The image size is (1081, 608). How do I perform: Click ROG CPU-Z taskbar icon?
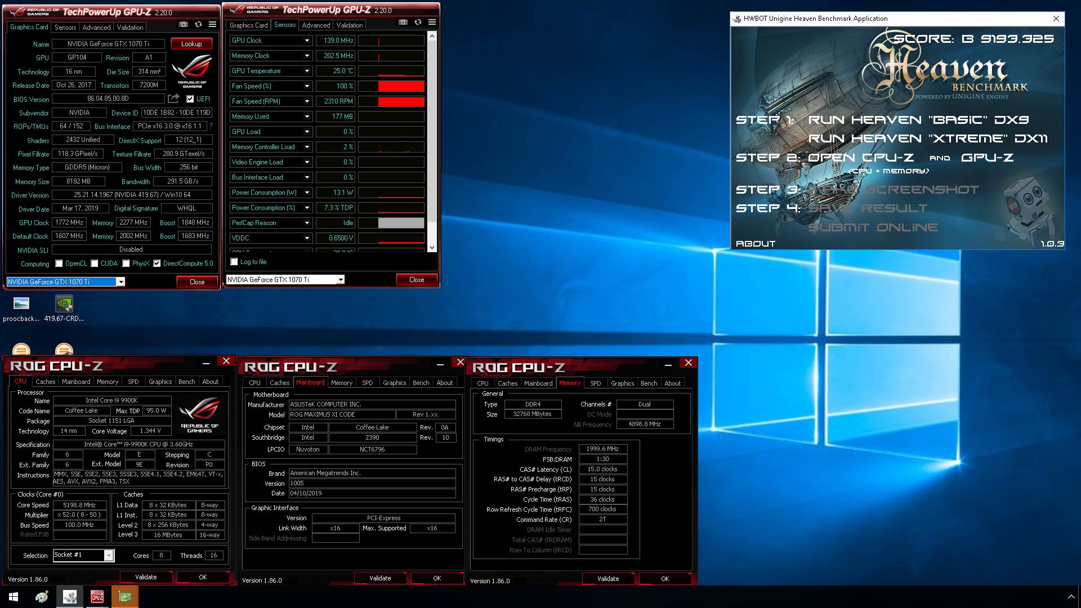[97, 597]
